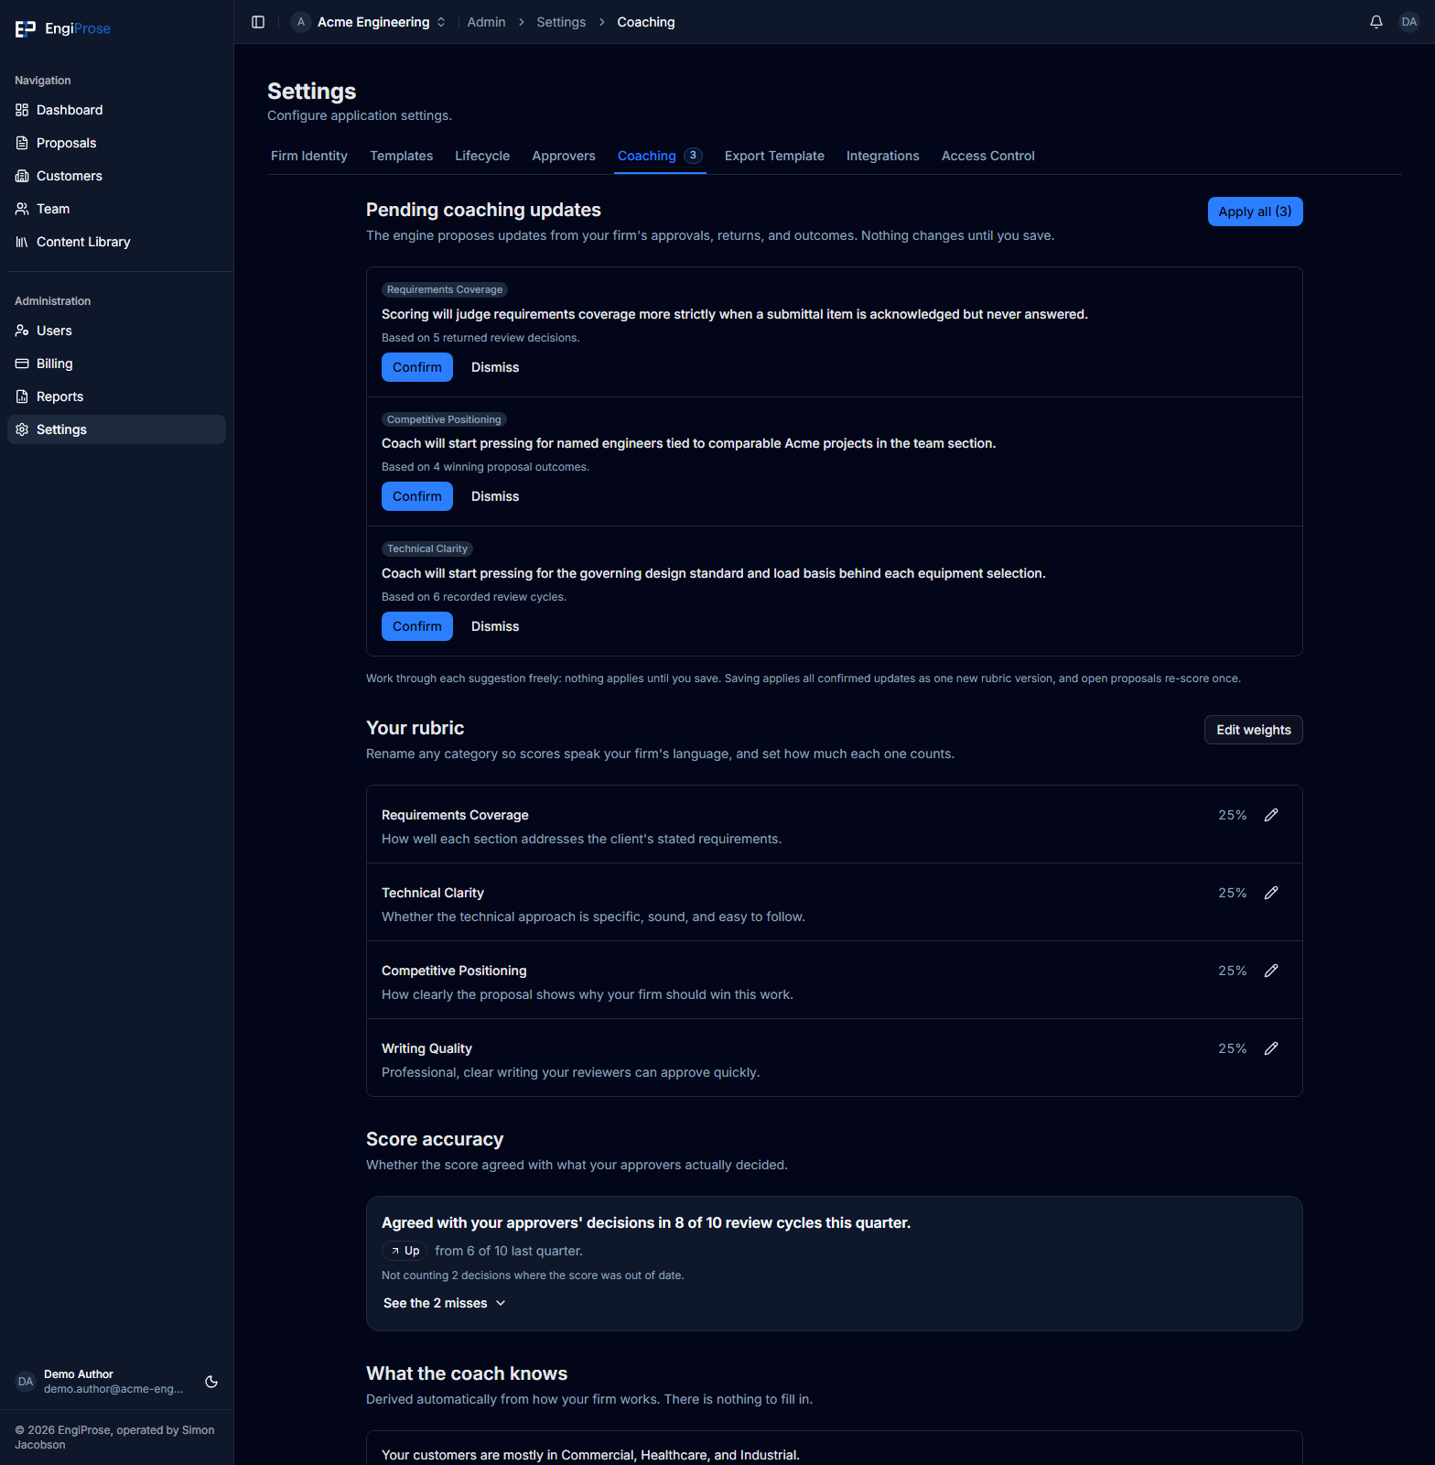This screenshot has height=1465, width=1435.
Task: Switch to the Lifecycle tab
Action: (482, 156)
